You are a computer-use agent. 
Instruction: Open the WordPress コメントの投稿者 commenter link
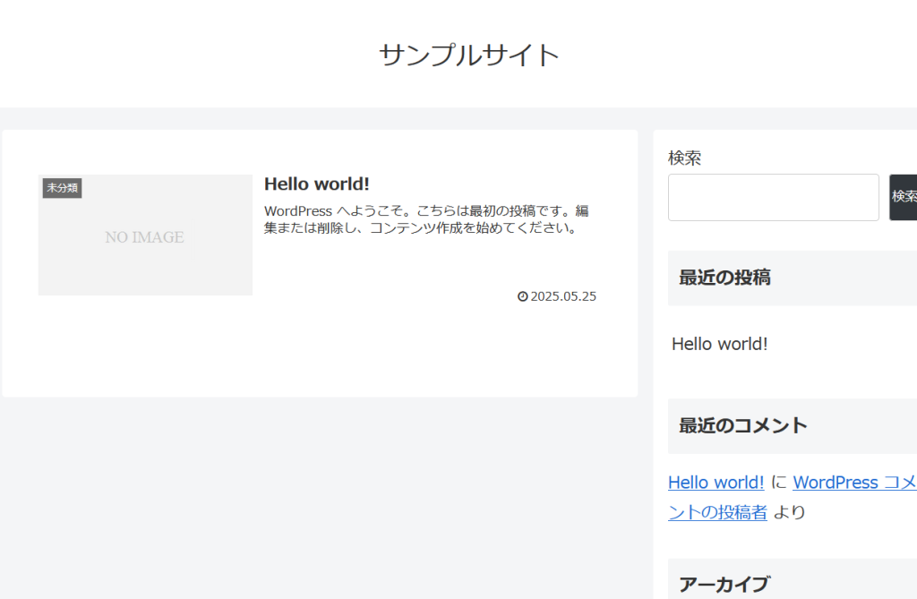pyautogui.click(x=853, y=483)
